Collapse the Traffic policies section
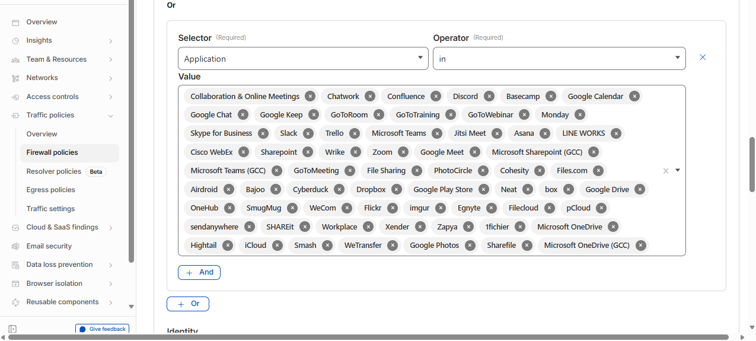 [x=111, y=116]
